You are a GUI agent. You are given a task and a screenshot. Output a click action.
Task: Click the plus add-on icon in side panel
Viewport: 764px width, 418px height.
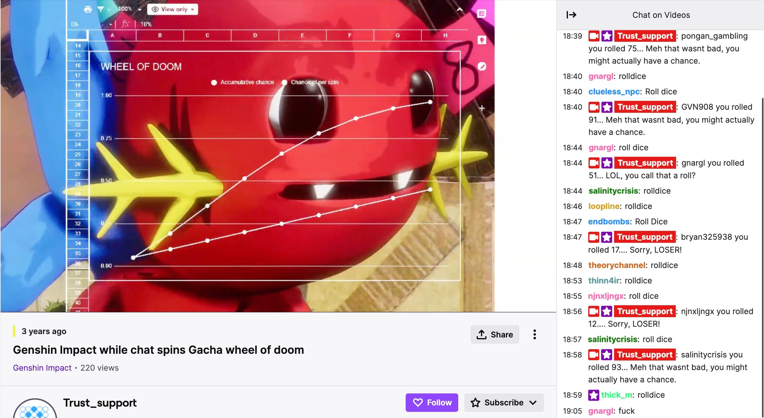(x=482, y=108)
